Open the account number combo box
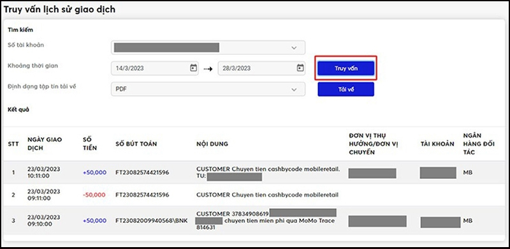The width and height of the screenshot is (510, 249). (x=208, y=48)
